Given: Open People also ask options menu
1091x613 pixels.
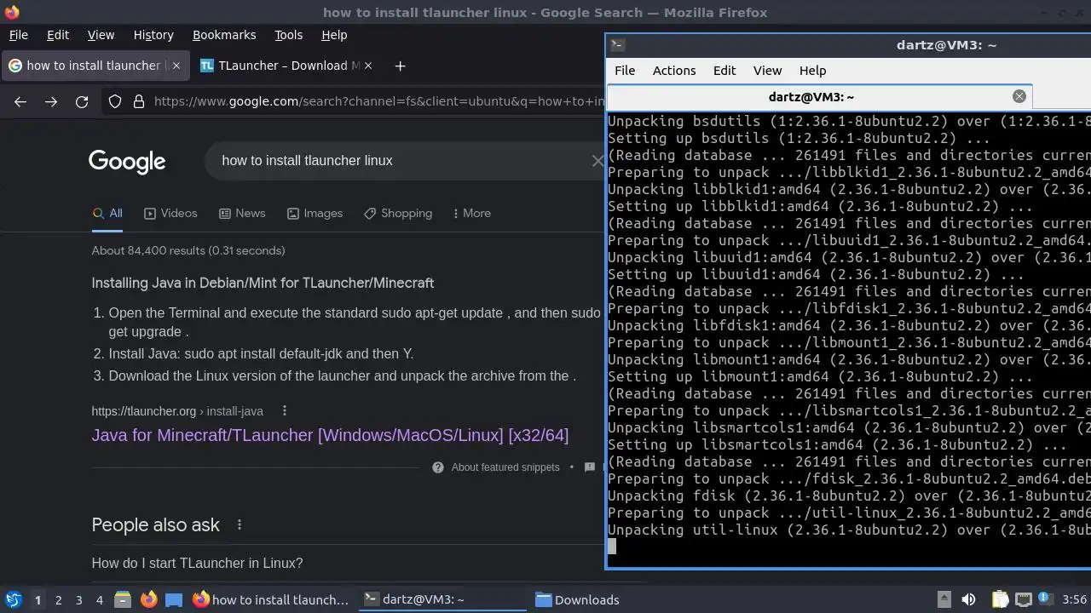Looking at the screenshot, I should (240, 525).
